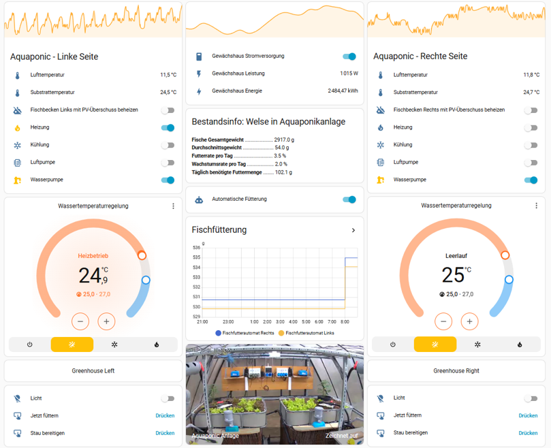Viewport: 551px width, 448px height.
Task: Click Greenhouse Right Stau bereitigen icon
Action: tap(380, 433)
